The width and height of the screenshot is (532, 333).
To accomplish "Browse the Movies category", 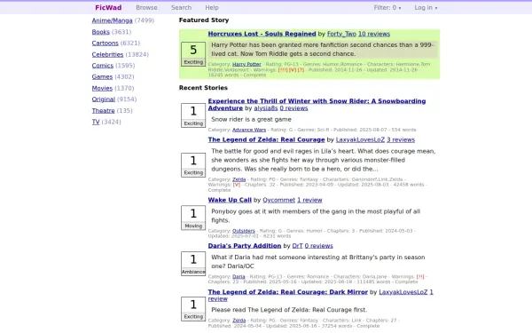I will click(102, 88).
